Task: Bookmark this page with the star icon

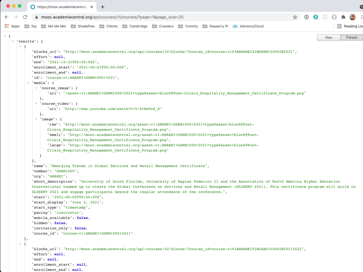Action: [x=295, y=17]
